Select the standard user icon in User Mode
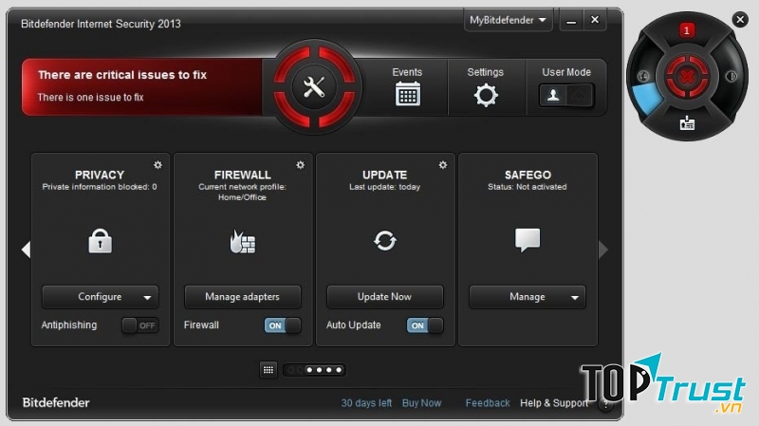The width and height of the screenshot is (759, 426). [x=553, y=95]
